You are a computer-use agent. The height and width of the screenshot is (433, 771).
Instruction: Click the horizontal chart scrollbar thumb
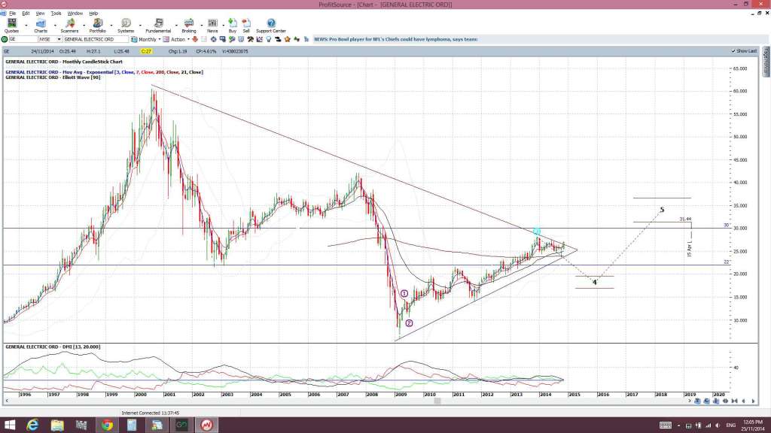(x=437, y=401)
